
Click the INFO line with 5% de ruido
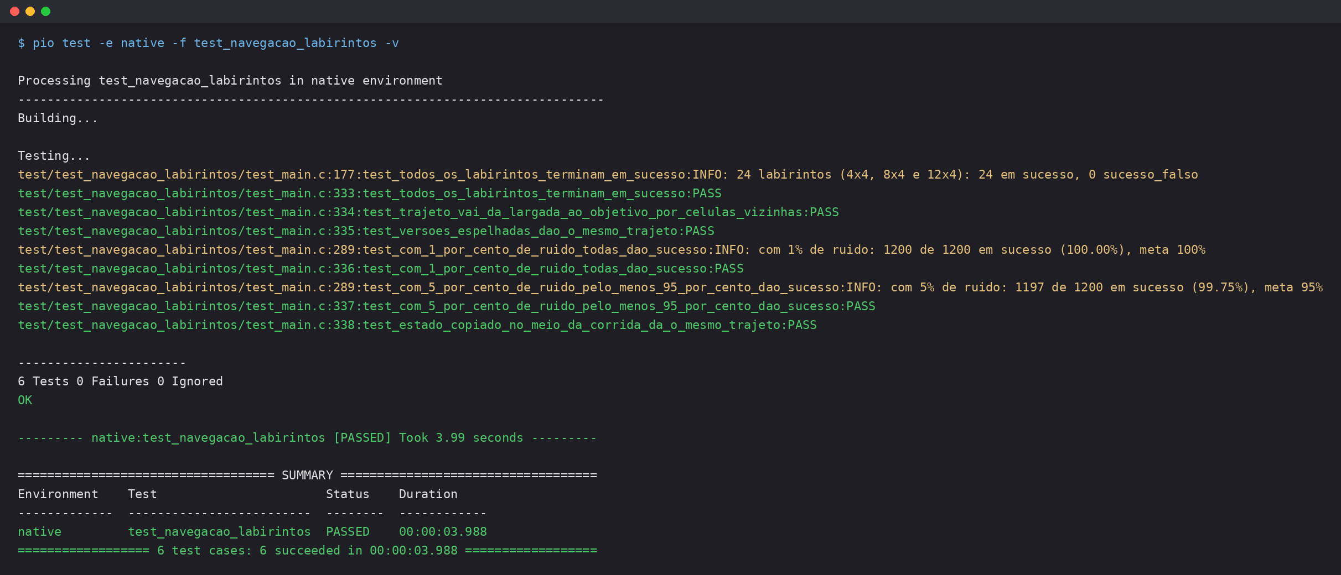[x=670, y=287]
